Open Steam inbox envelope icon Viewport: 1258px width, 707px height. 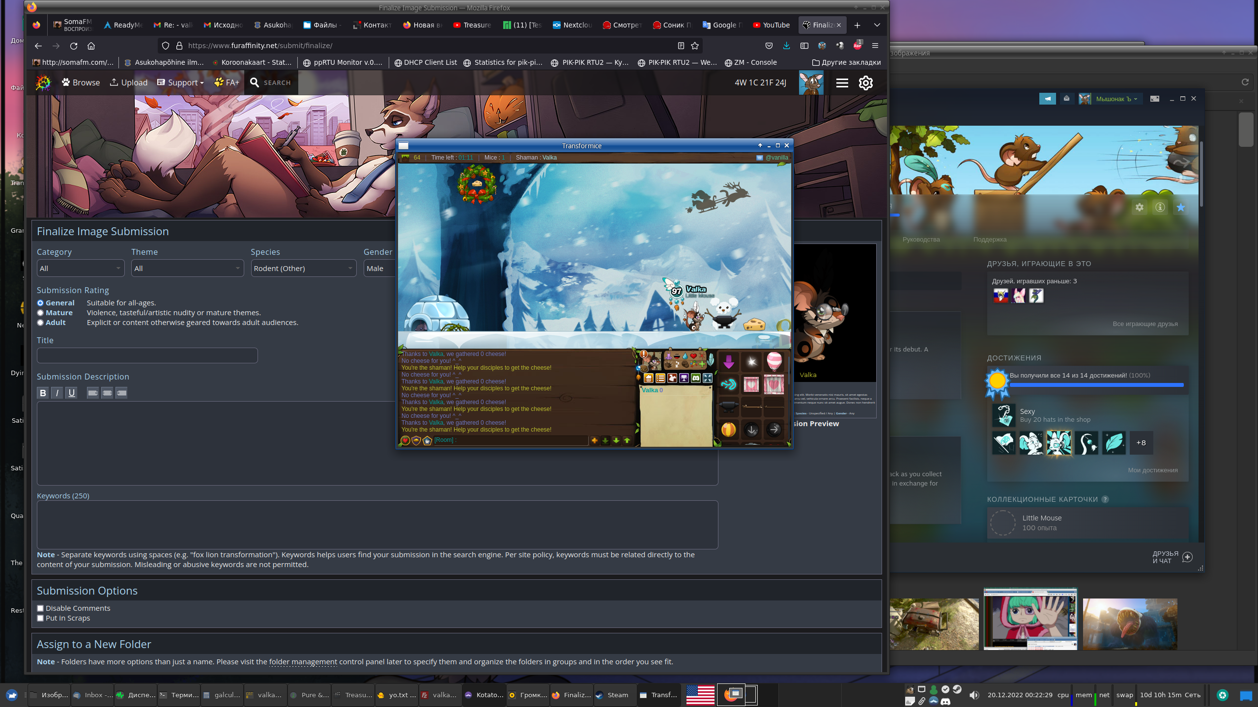(x=1066, y=99)
